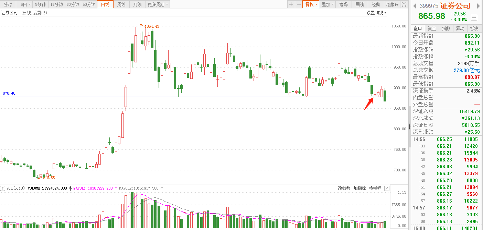Go to the previous security with left arrow

point(415,6)
